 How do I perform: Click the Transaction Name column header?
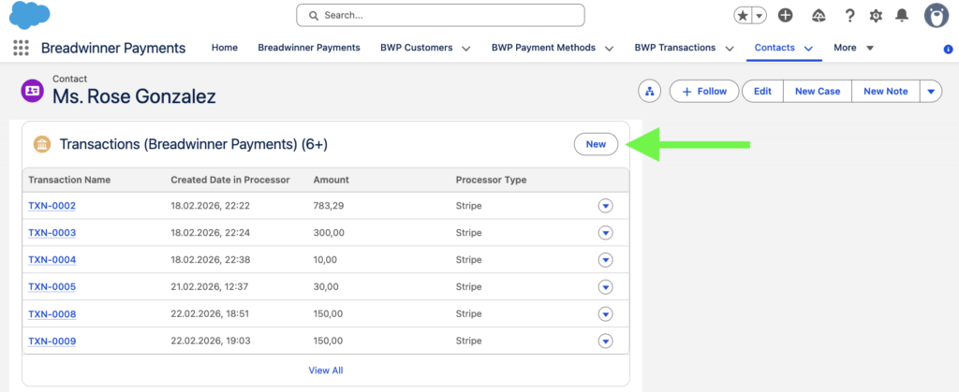(x=69, y=180)
